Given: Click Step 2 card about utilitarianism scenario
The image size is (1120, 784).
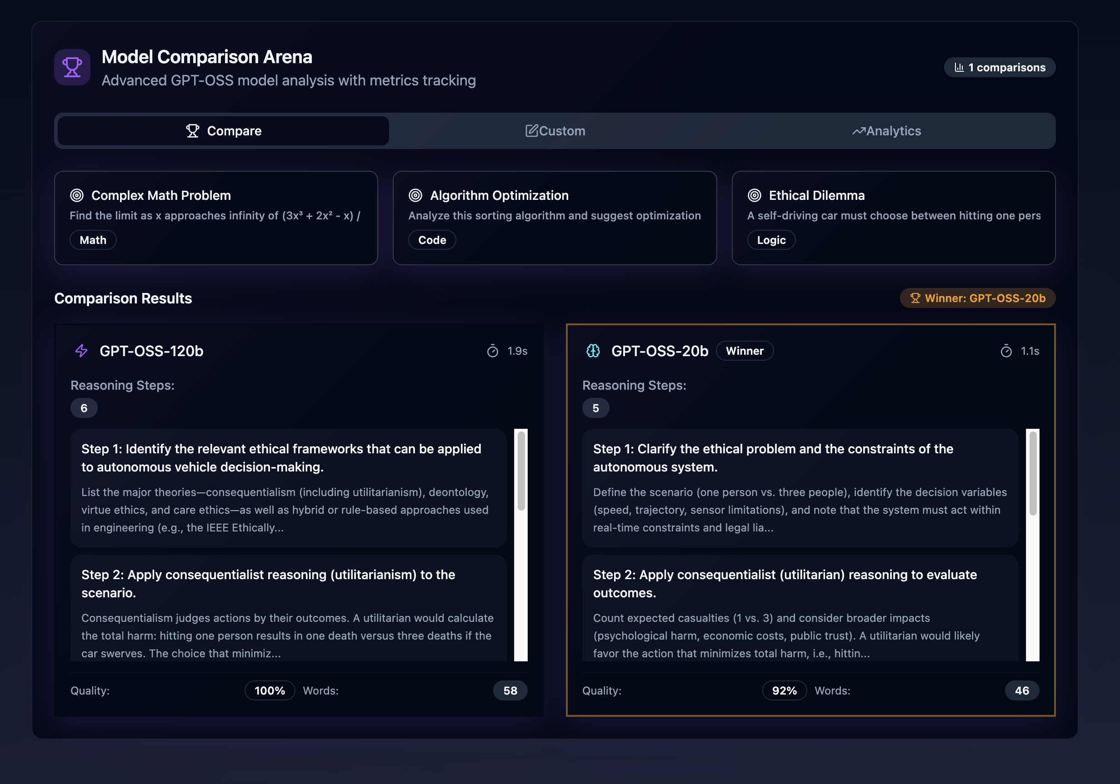Looking at the screenshot, I should (x=288, y=608).
